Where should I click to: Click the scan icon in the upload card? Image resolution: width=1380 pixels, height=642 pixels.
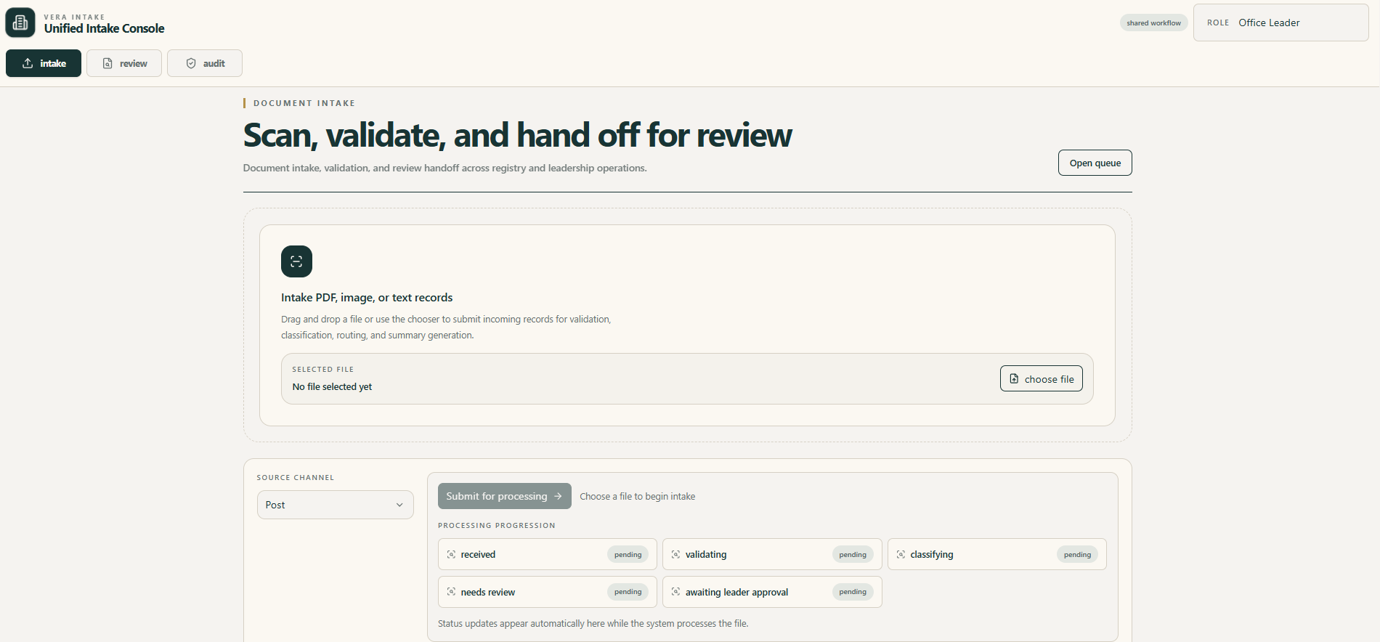[x=296, y=261]
